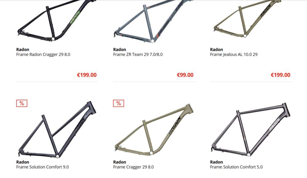Image resolution: width=307 pixels, height=178 pixels.
Task: Click the €199.00 price of Jealous AL frame
Action: (x=281, y=75)
